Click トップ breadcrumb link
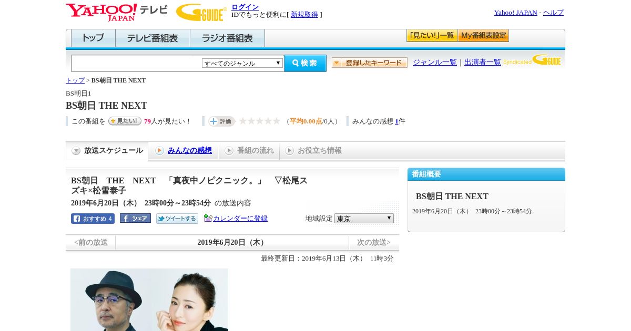 (x=75, y=80)
